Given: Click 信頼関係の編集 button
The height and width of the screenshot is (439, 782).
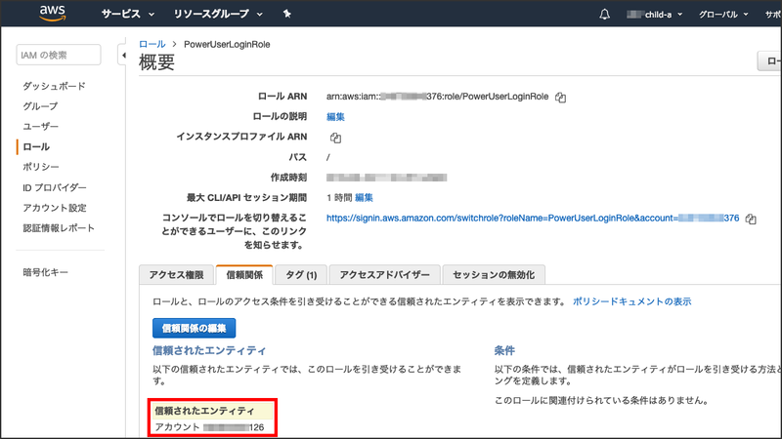Looking at the screenshot, I should pos(194,329).
